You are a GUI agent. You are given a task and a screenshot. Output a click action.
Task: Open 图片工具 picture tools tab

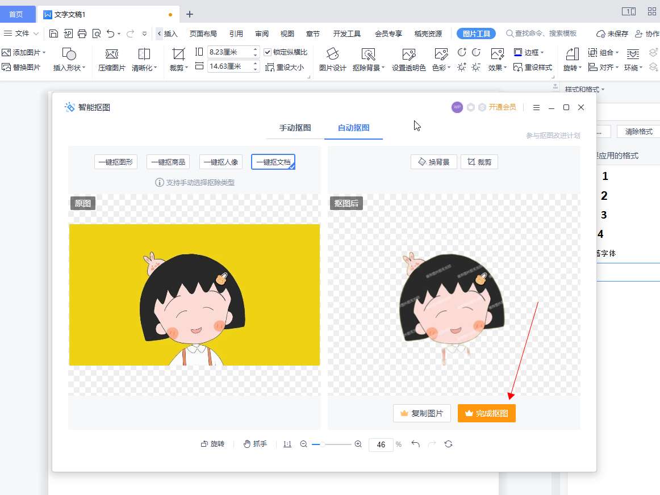pyautogui.click(x=476, y=33)
